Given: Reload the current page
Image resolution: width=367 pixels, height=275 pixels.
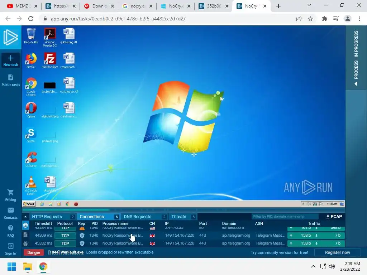Looking at the screenshot, I should [31, 19].
